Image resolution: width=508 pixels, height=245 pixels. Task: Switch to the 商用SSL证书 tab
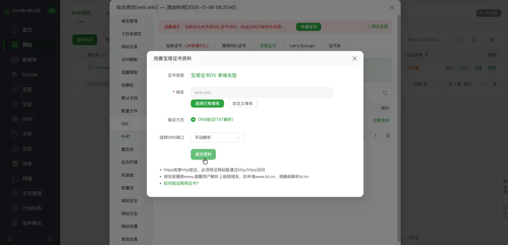click(x=234, y=46)
